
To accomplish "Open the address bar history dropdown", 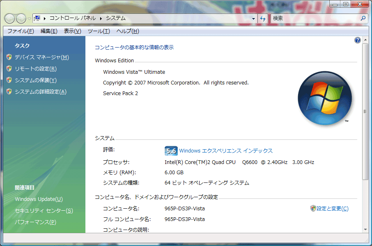I will (253, 18).
